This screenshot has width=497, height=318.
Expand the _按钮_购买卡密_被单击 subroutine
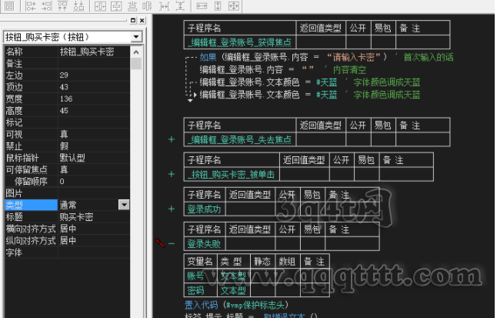[x=172, y=174]
